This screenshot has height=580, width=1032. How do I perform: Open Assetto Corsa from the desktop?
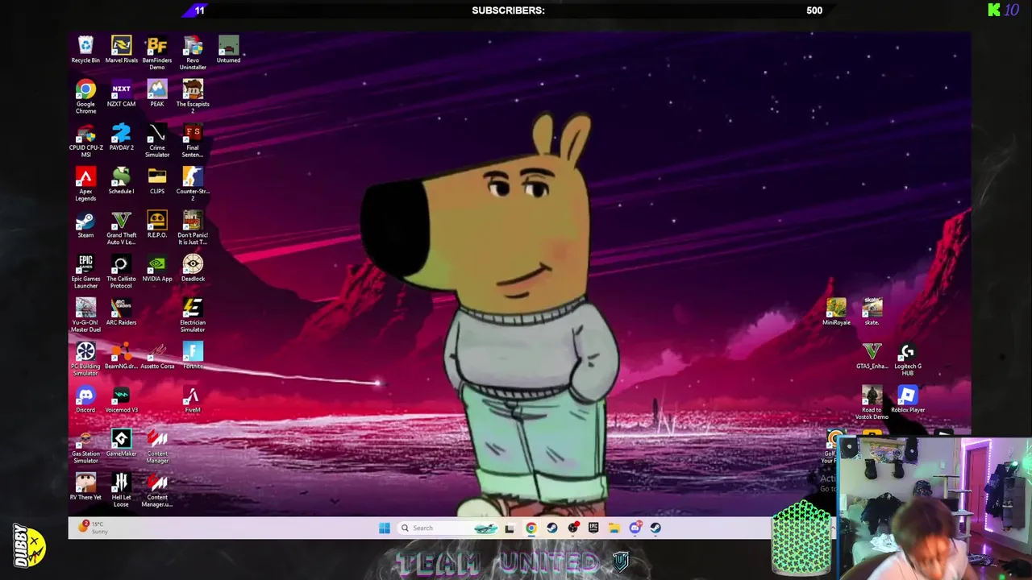(157, 355)
